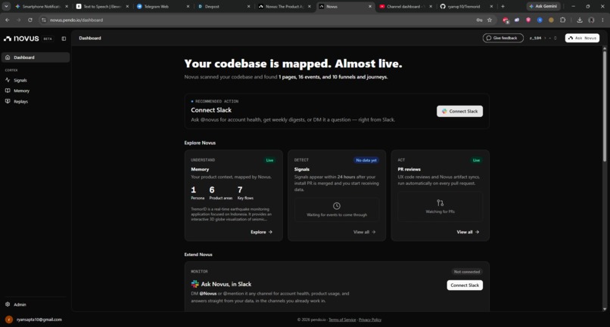This screenshot has height=327, width=610.
Task: Click the Memory book icon in sidebar
Action: point(8,91)
